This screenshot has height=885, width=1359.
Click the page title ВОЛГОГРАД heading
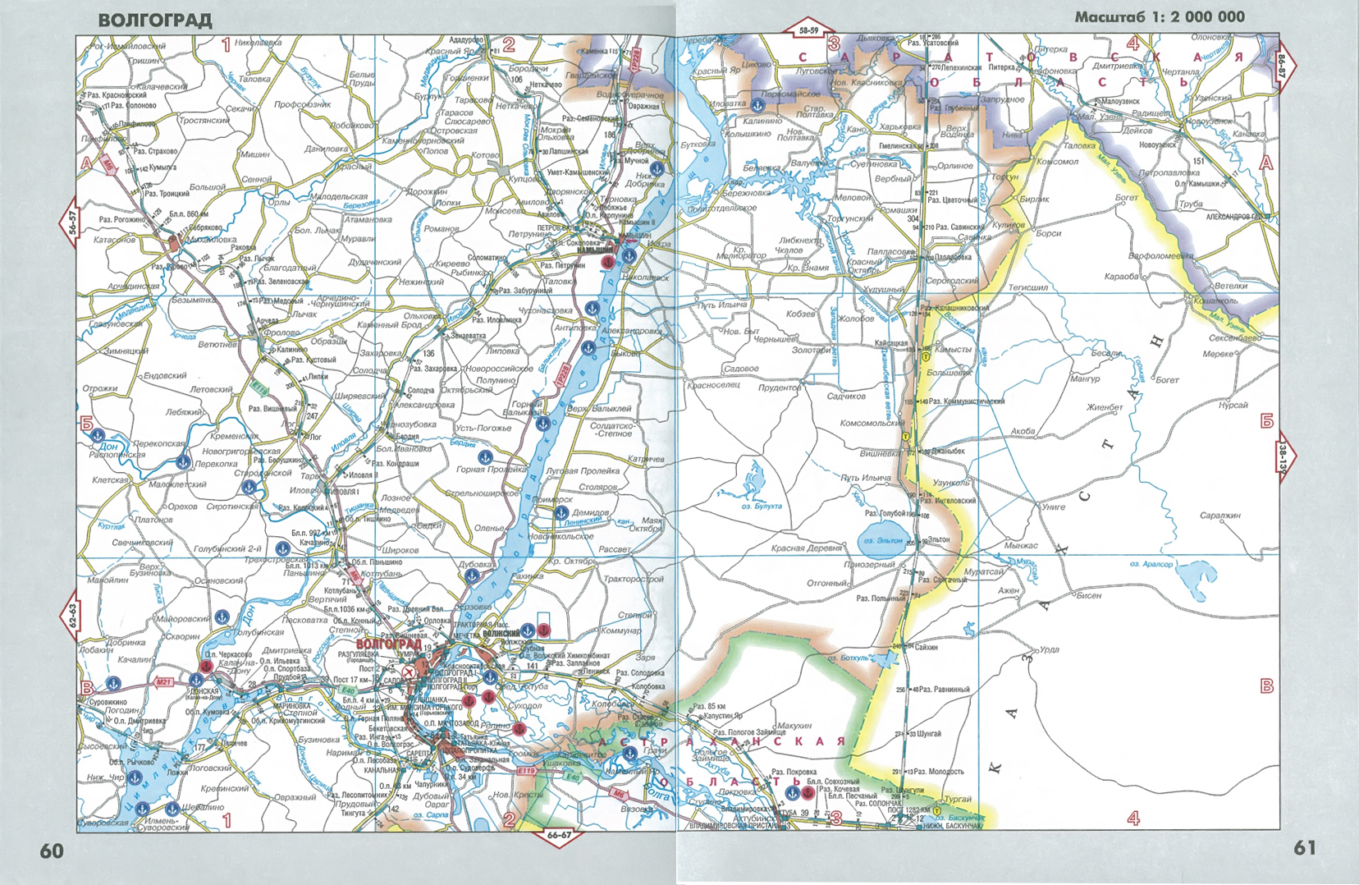(x=155, y=21)
